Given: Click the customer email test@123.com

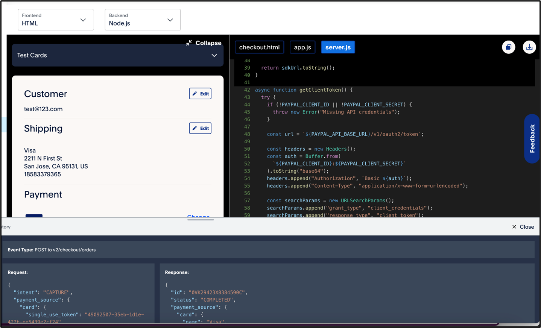Looking at the screenshot, I should pos(43,109).
